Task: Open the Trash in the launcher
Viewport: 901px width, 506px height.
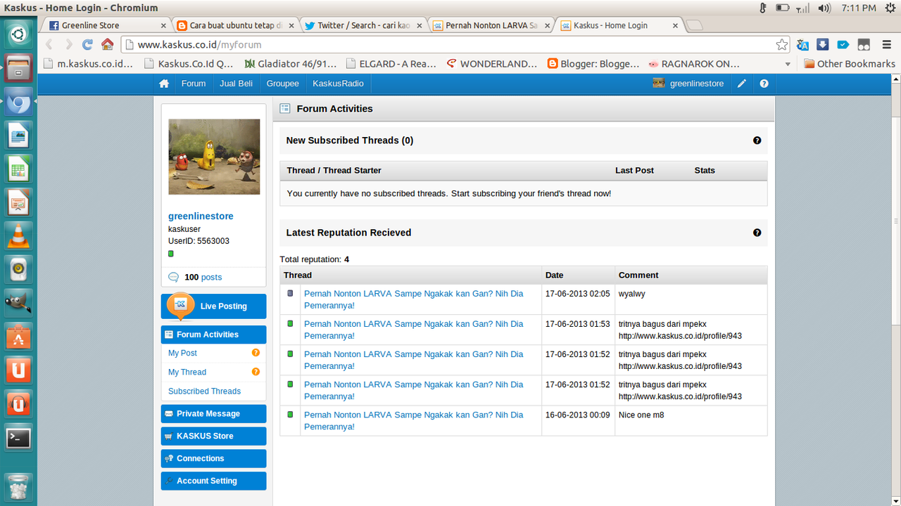Action: click(x=18, y=487)
